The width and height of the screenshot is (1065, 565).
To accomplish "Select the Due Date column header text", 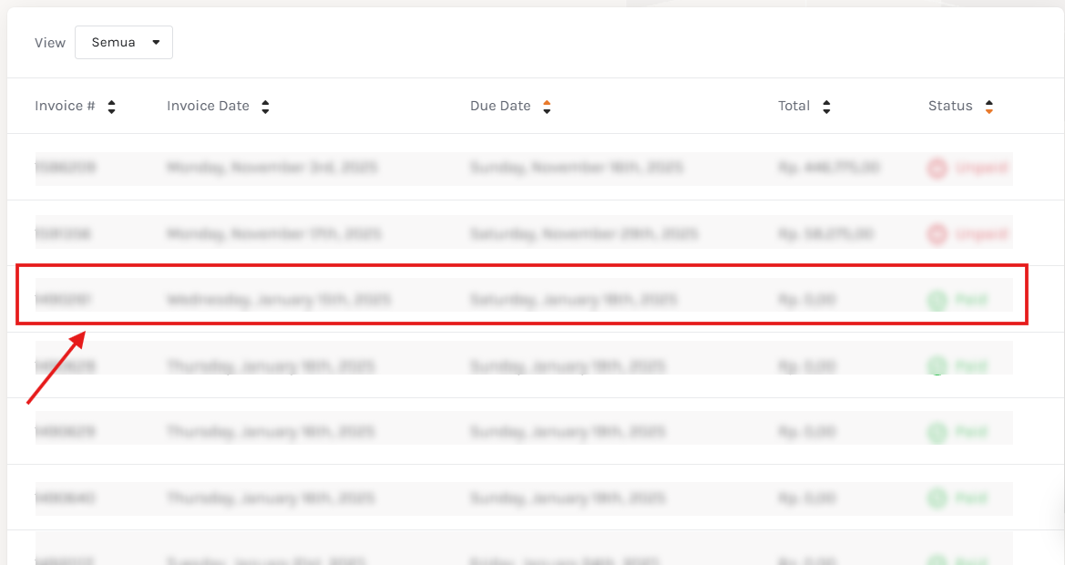I will point(500,106).
